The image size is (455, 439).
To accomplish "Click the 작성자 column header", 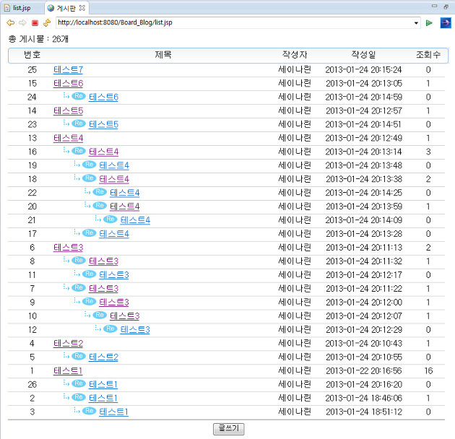I will (x=295, y=55).
